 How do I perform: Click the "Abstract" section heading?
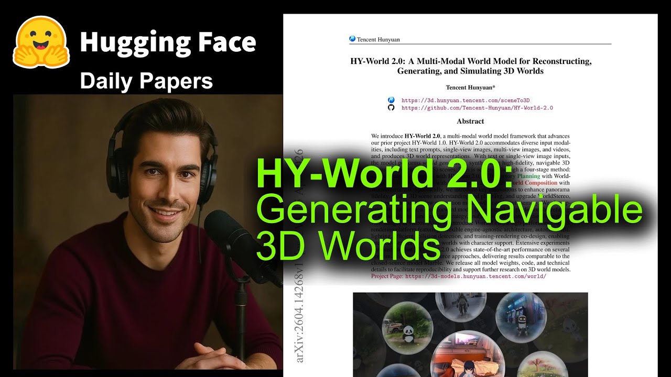[x=470, y=121]
